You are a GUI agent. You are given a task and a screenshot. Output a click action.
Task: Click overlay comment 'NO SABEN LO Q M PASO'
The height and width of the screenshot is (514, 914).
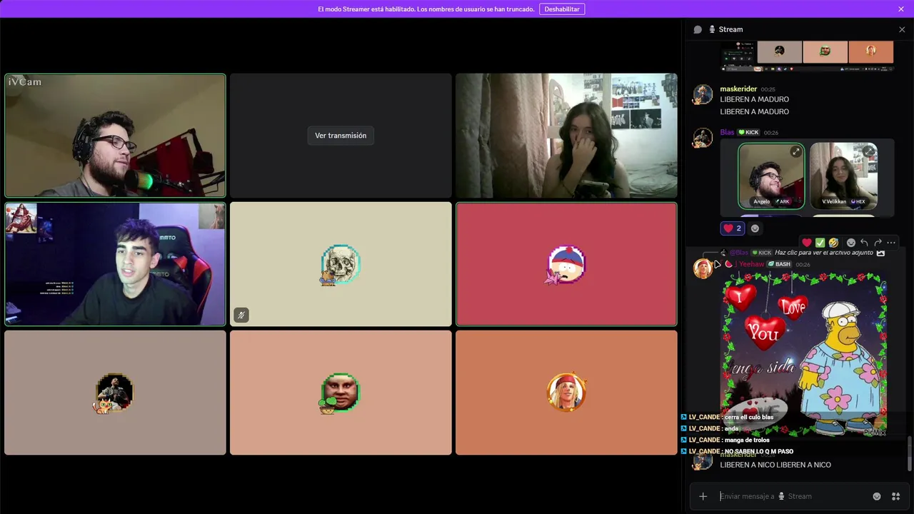[x=759, y=451]
